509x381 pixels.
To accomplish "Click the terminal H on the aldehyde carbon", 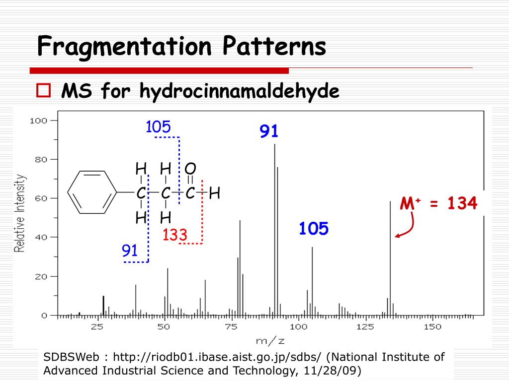I will pos(215,192).
